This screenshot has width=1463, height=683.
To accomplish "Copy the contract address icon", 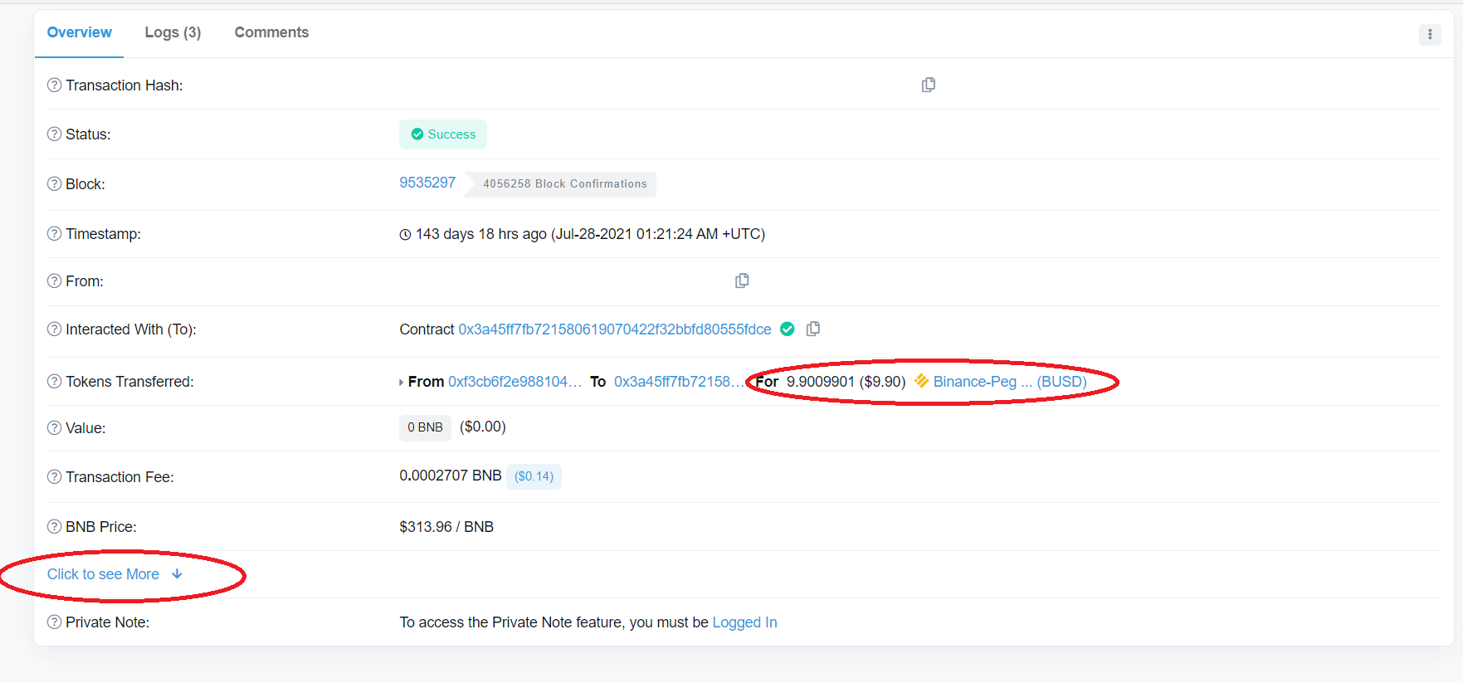I will pos(813,329).
